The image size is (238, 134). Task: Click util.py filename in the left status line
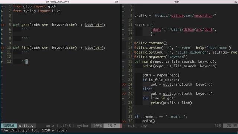click(x=26, y=126)
